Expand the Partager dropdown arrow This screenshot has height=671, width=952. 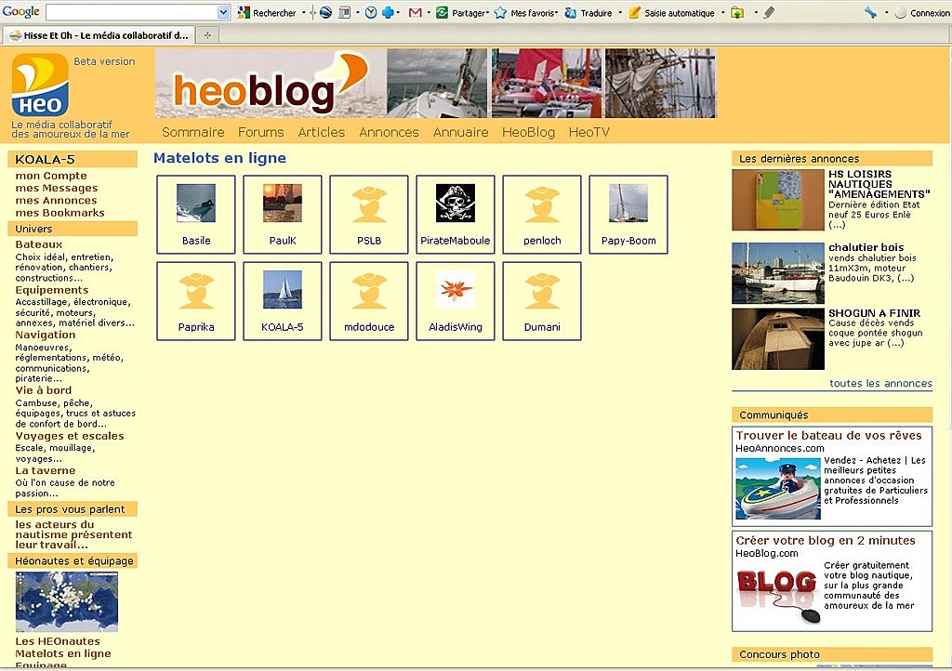tap(488, 13)
